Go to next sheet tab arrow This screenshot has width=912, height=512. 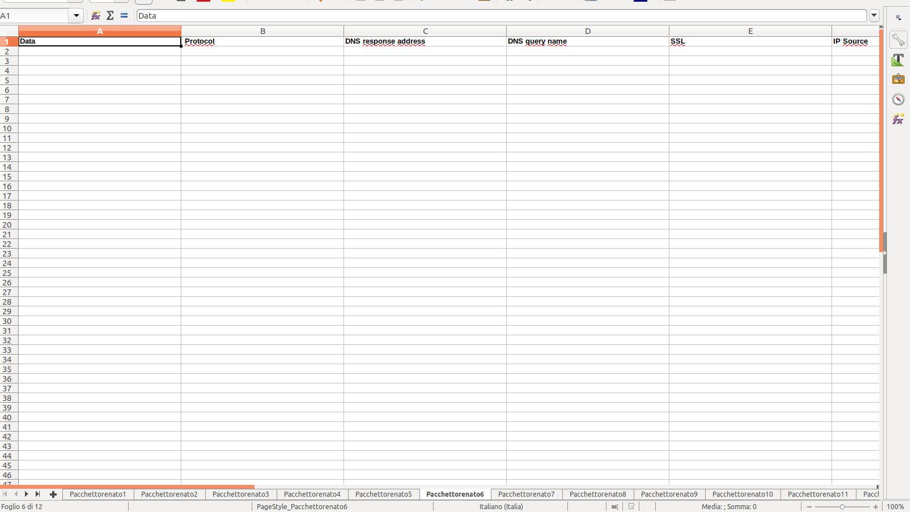[27, 494]
